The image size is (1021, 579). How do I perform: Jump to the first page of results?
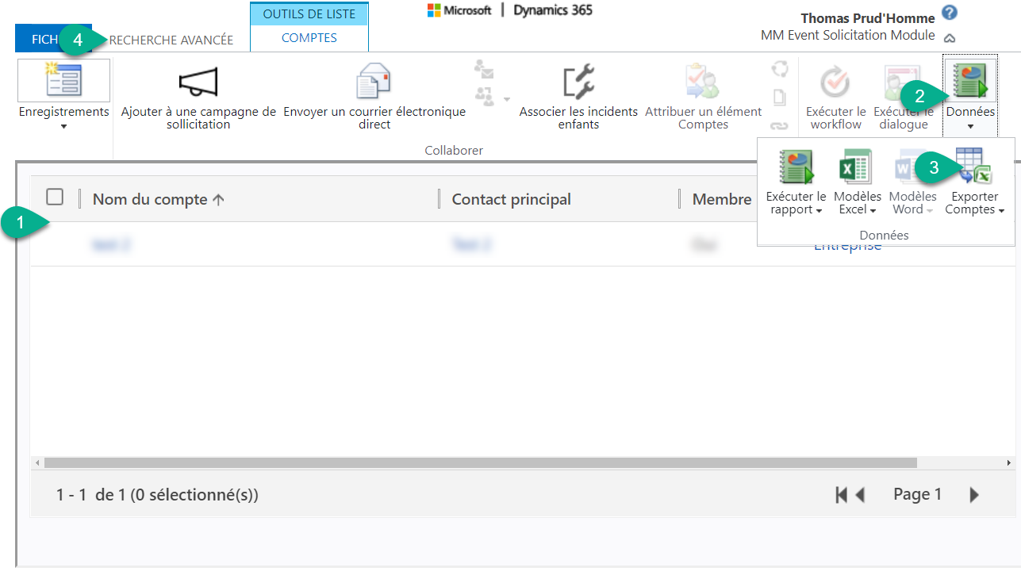[x=841, y=495]
